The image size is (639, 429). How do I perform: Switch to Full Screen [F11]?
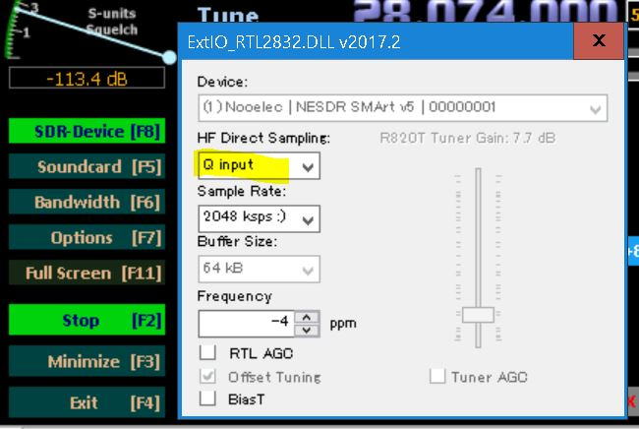pos(87,273)
